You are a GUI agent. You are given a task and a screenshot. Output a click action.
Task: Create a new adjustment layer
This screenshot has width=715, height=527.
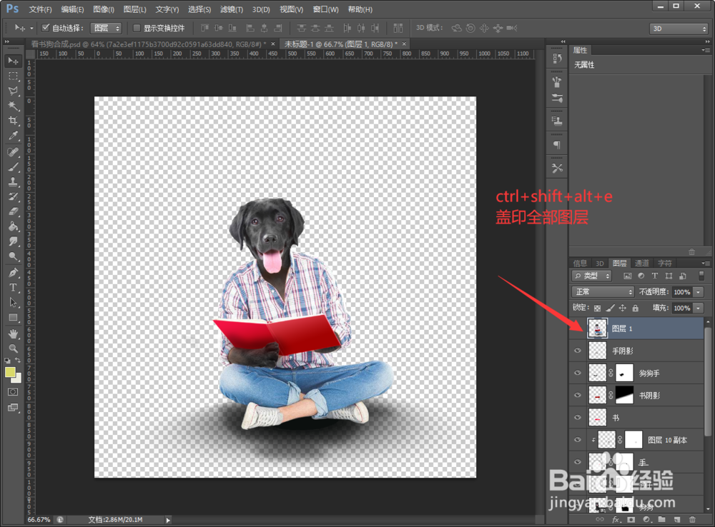point(646,520)
